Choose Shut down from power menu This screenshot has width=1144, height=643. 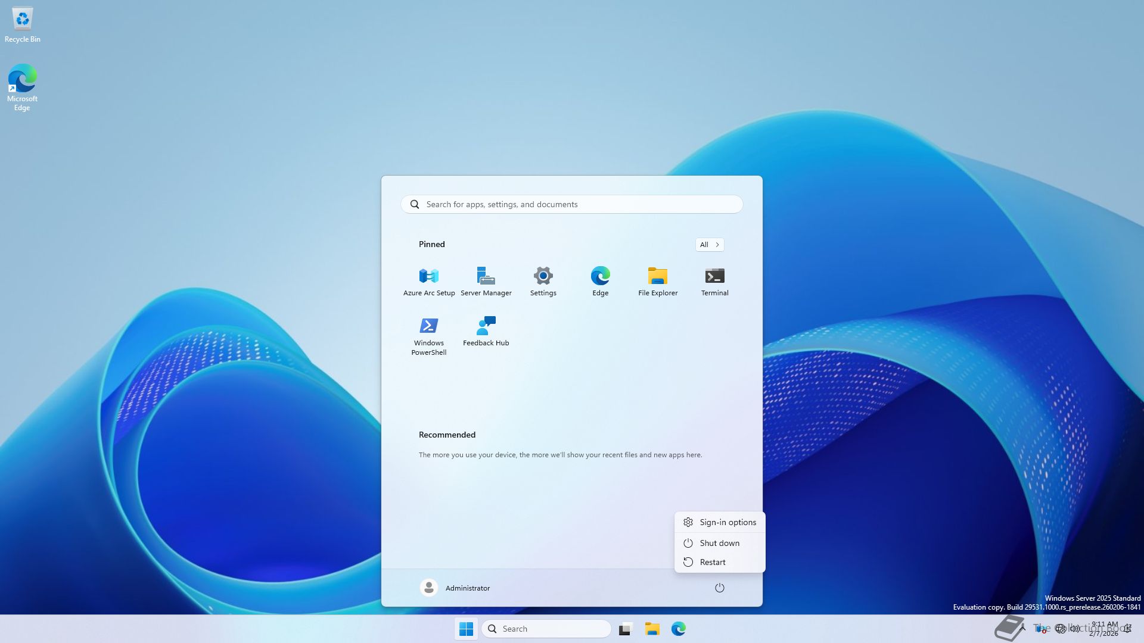pos(720,543)
